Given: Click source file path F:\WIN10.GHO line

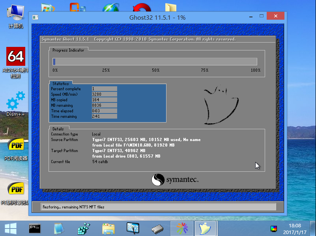Looking at the screenshot, I should (x=133, y=145).
